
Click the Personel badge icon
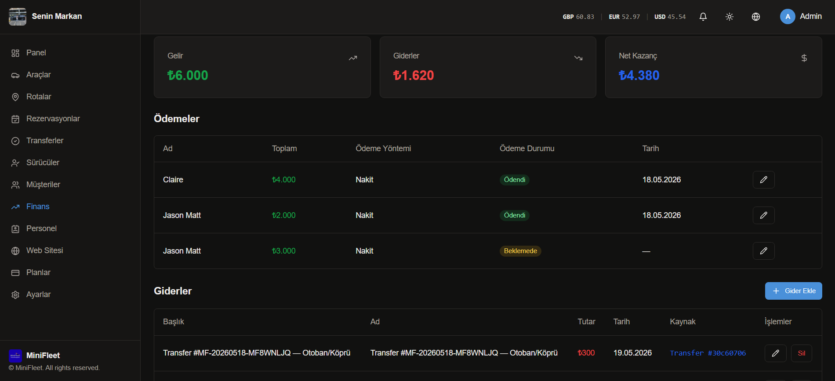click(x=15, y=229)
